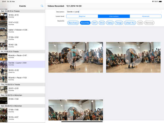Play the second video with counter 10
This screenshot has height=123, width=164.
coord(133,57)
